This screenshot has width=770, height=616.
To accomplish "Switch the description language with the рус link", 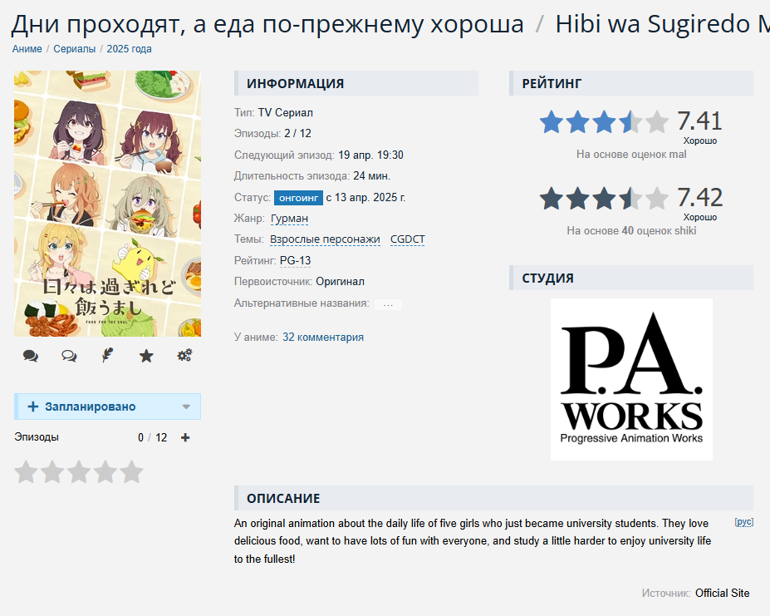I will coord(744,521).
